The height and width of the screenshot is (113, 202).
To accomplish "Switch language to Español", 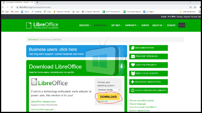I will pyautogui.click(x=187, y=17).
